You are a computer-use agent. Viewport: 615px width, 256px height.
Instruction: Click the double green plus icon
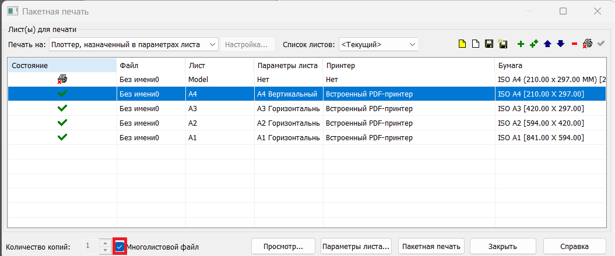pyautogui.click(x=534, y=44)
